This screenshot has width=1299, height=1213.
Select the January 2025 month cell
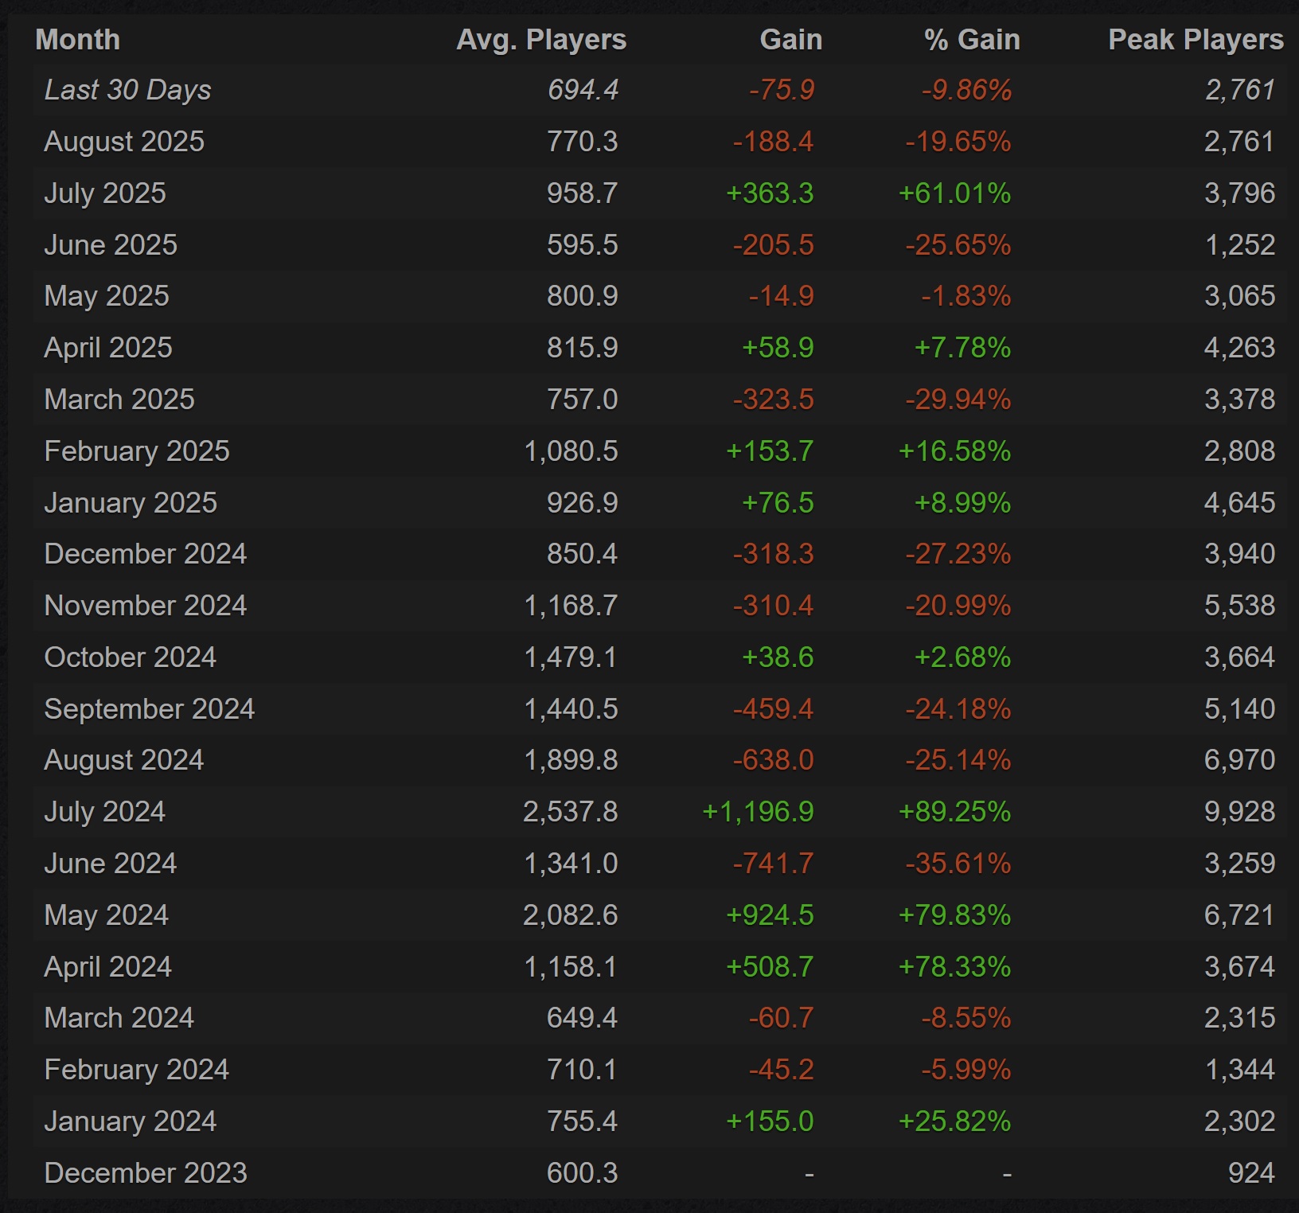click(131, 503)
